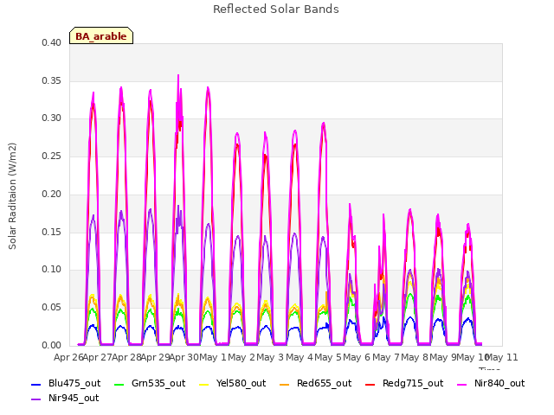Screen dimensions: 554x415
Task: Click the red Redg715_out legend swatch
Action: (x=370, y=384)
